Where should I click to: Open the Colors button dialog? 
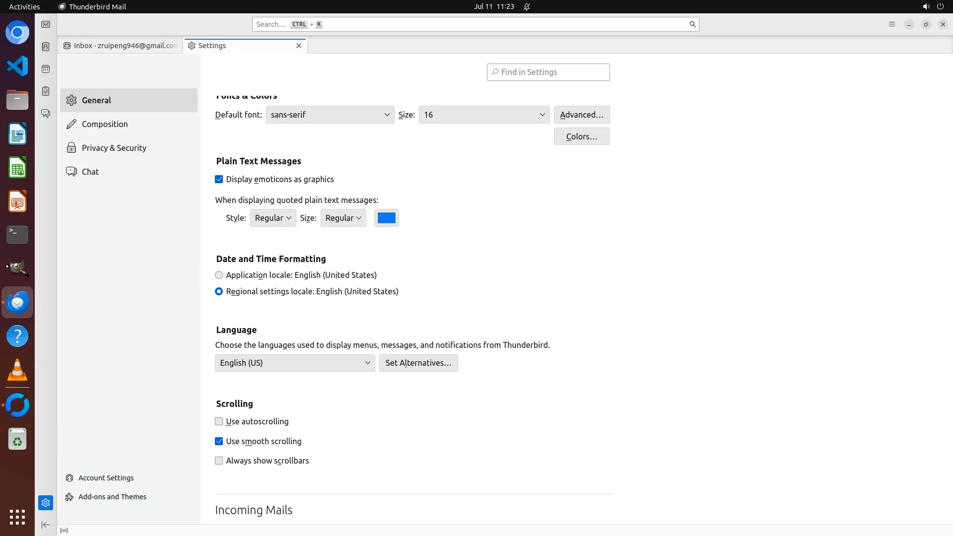581,136
